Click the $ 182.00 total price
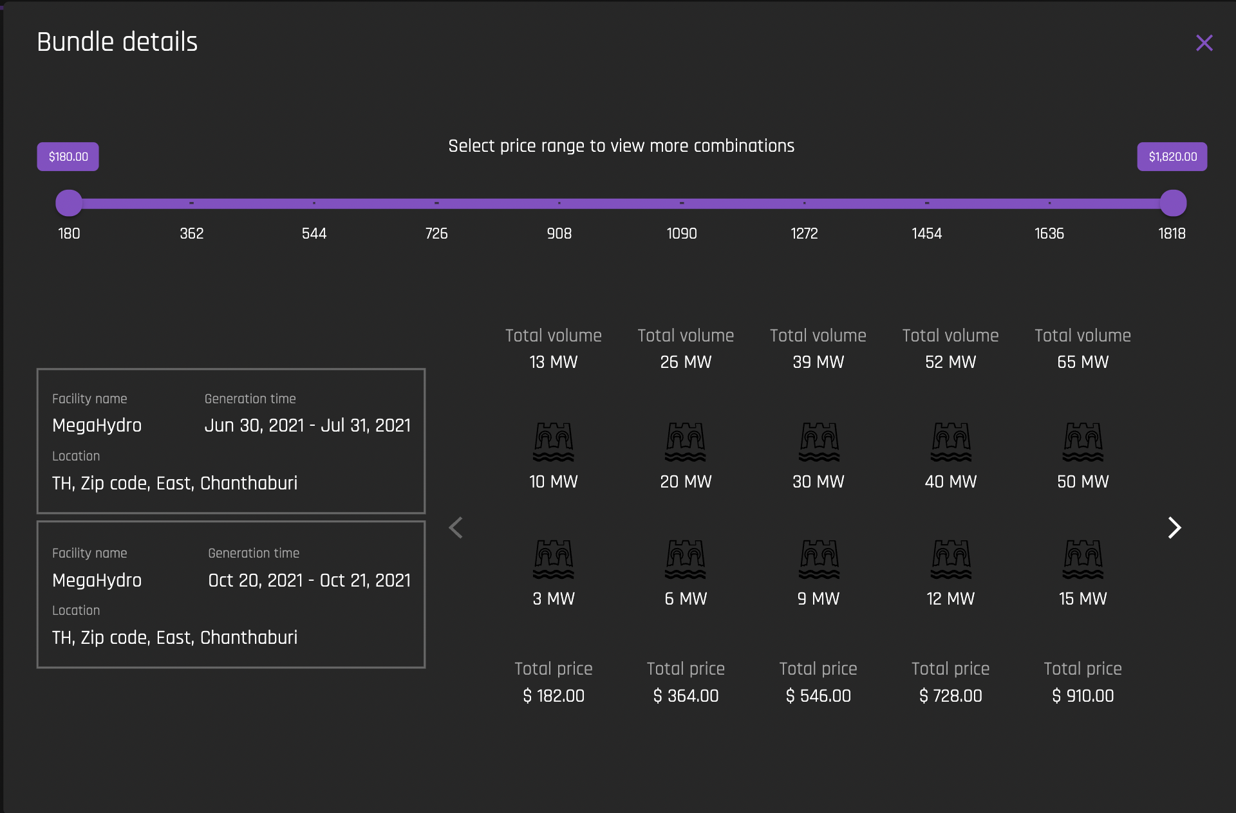Screen dimensions: 1236x813 coord(554,696)
